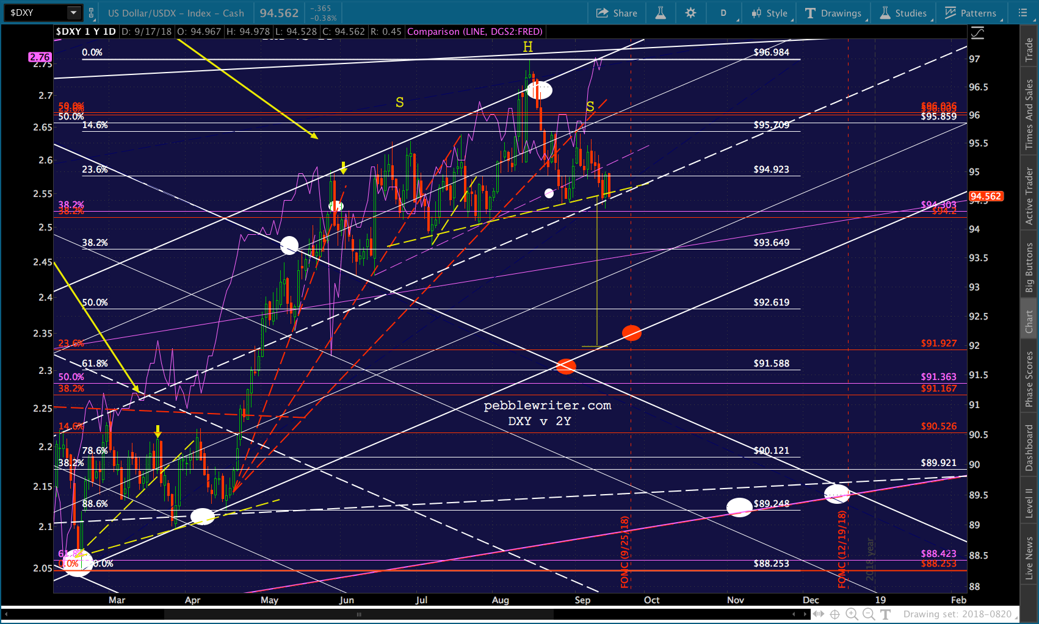
Task: Click the pebblewriter.com chart annotation text
Action: (x=547, y=406)
